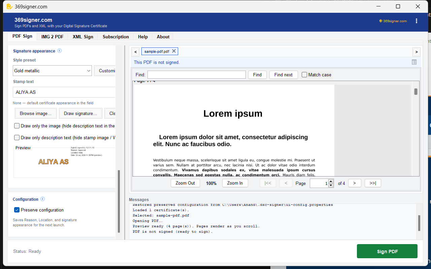Increase page number with stepper up arrow
Viewport: 431px width, 269px height.
click(331, 181)
